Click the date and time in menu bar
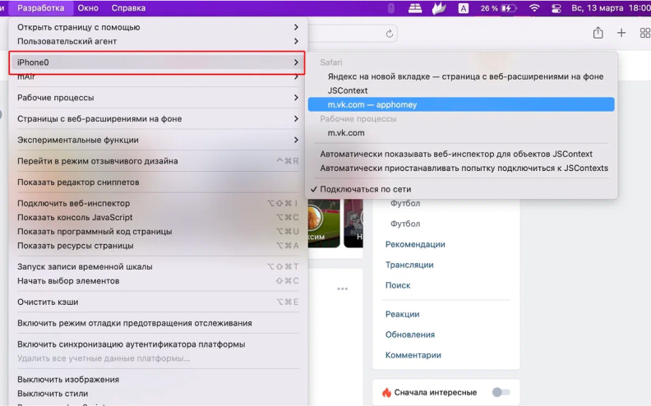The width and height of the screenshot is (651, 406). (611, 8)
